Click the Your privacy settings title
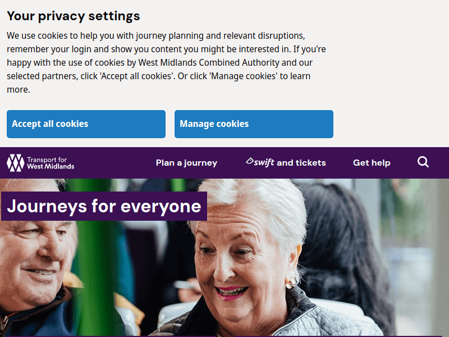 tap(73, 16)
